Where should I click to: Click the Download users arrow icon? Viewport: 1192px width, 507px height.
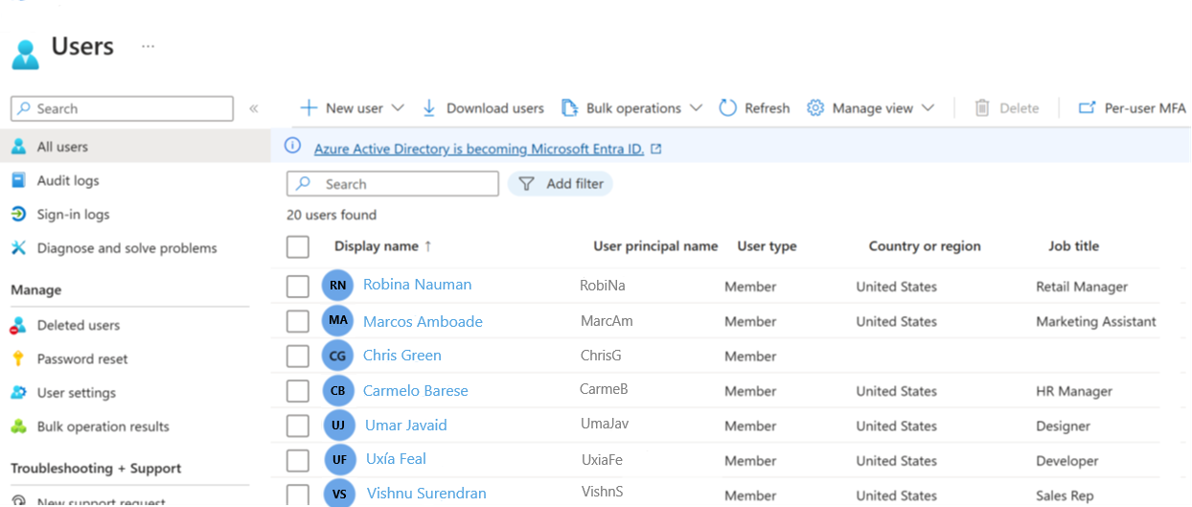coord(429,108)
